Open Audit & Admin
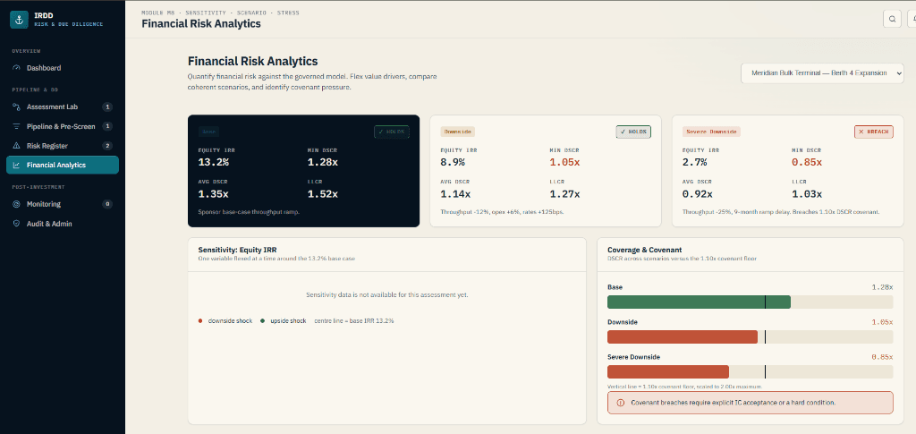Image resolution: width=916 pixels, height=434 pixels. pos(63,224)
